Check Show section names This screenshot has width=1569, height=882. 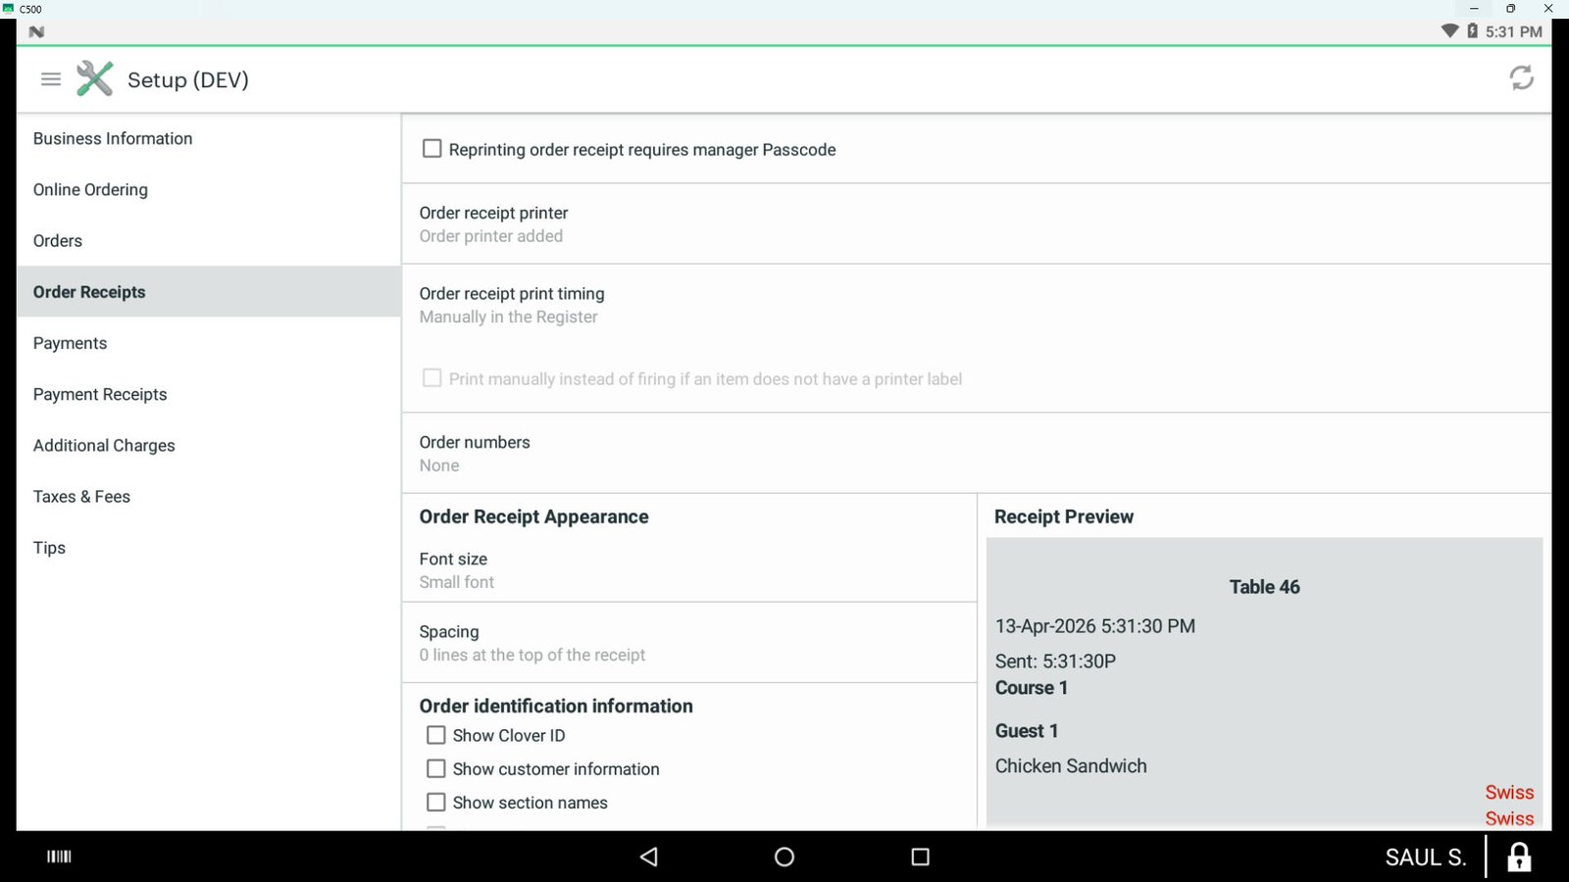(436, 802)
